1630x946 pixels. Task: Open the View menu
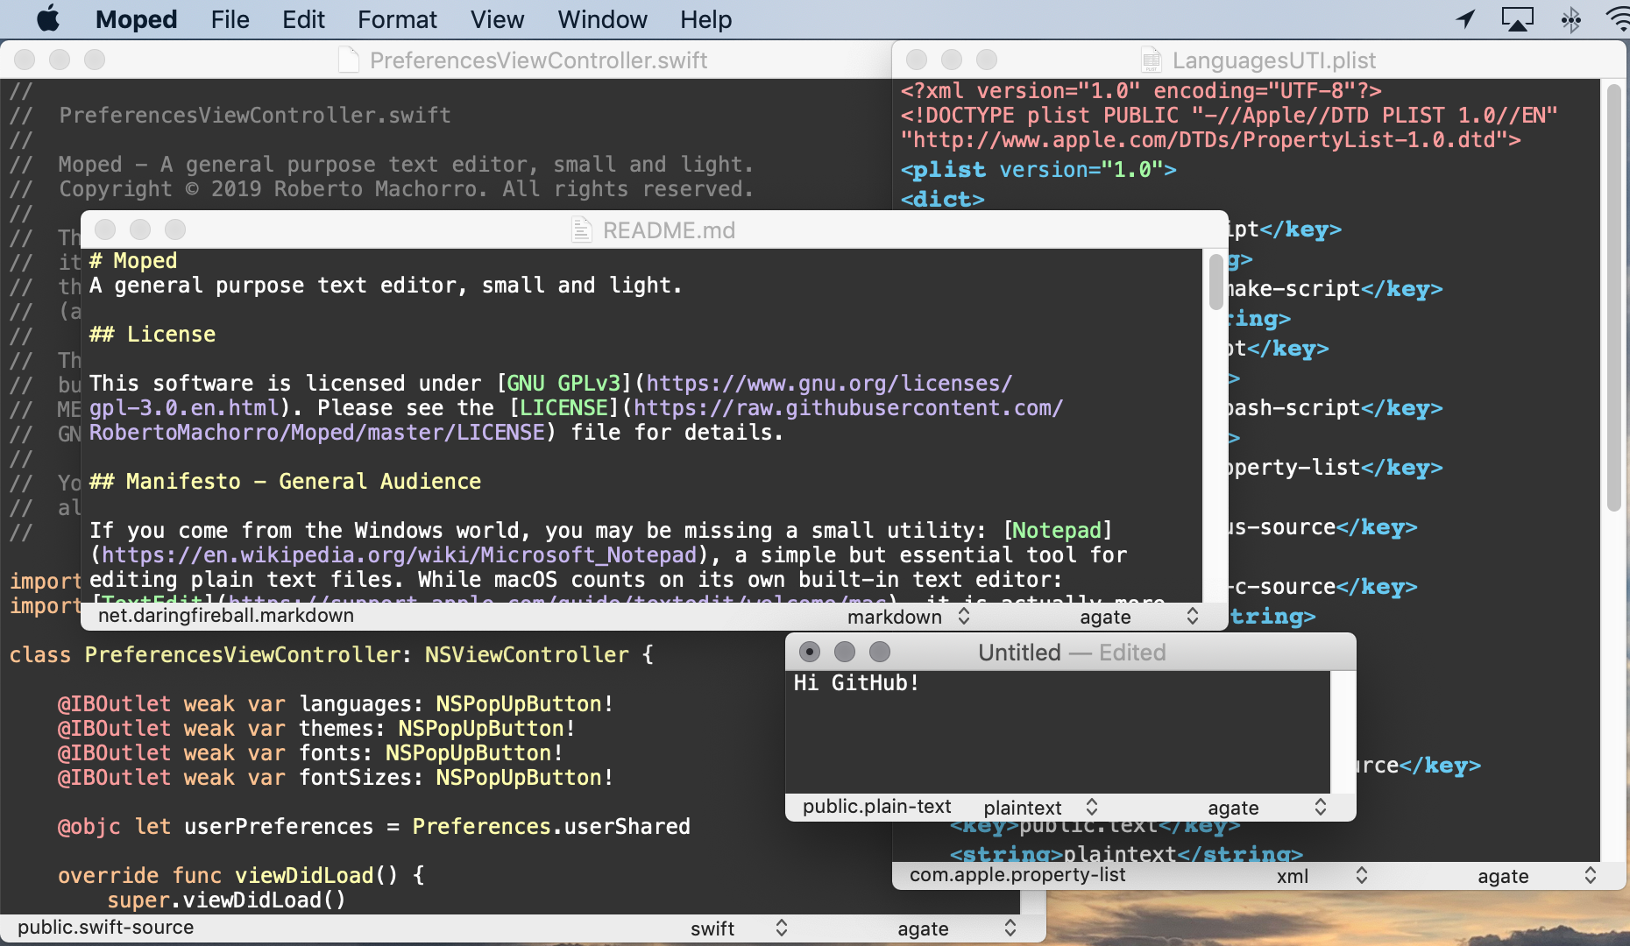click(x=497, y=19)
